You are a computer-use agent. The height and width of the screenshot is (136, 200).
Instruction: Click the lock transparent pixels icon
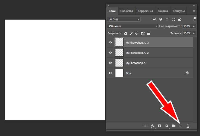pyautogui.click(x=125, y=33)
